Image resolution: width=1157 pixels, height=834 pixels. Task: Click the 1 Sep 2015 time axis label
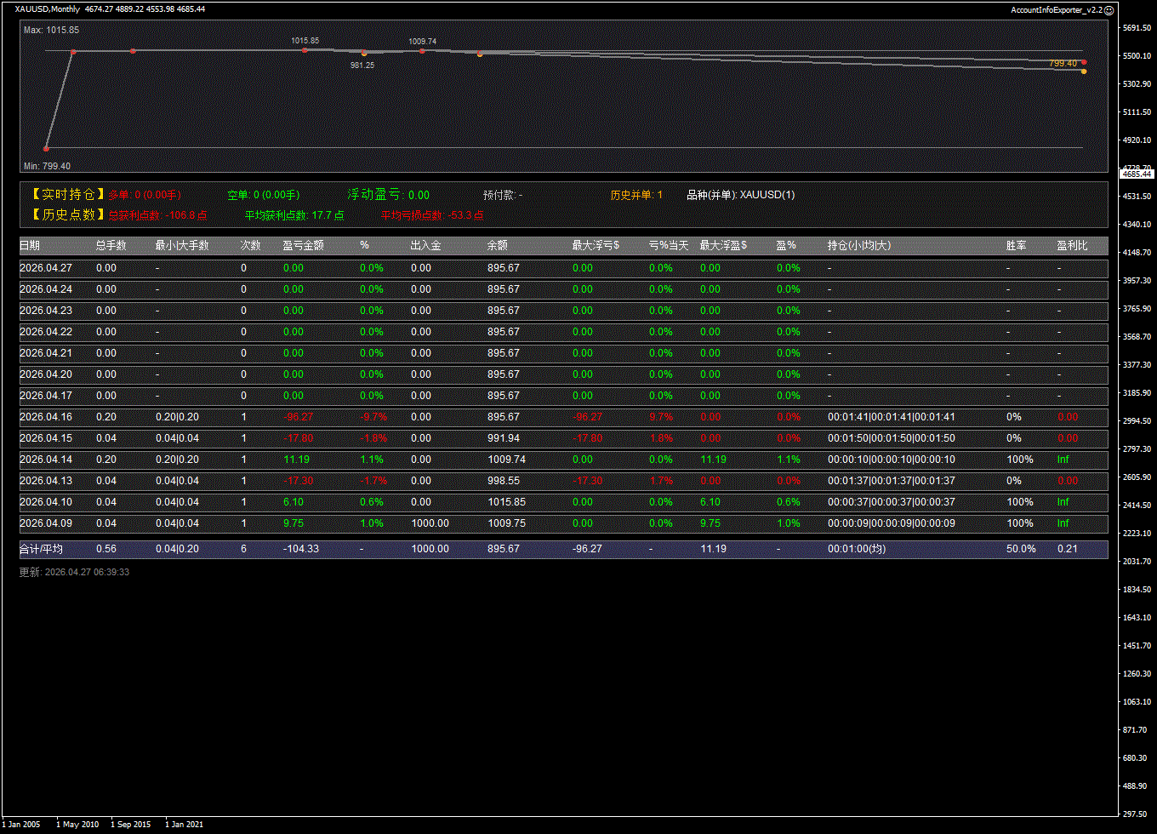(x=130, y=824)
